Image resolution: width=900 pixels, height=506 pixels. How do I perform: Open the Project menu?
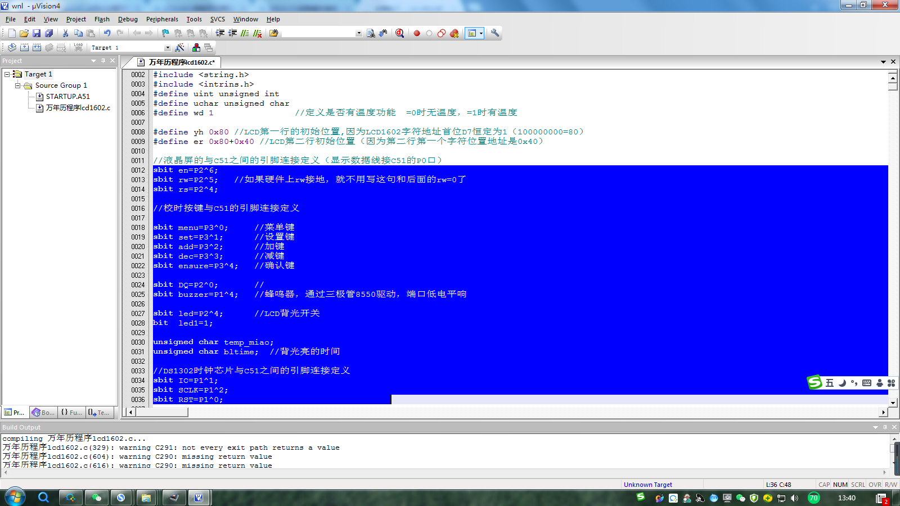76,19
